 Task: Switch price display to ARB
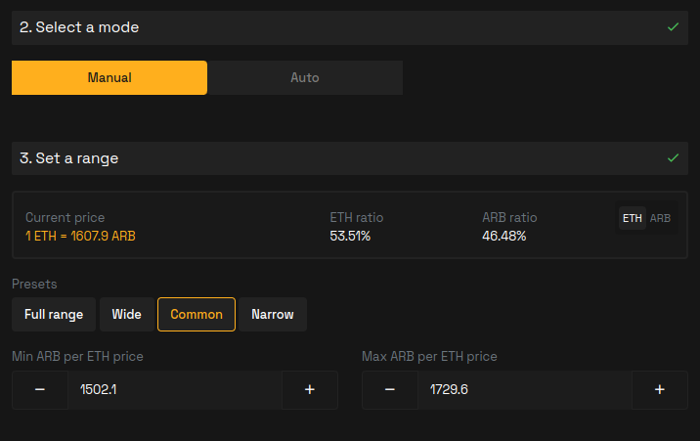pos(660,218)
